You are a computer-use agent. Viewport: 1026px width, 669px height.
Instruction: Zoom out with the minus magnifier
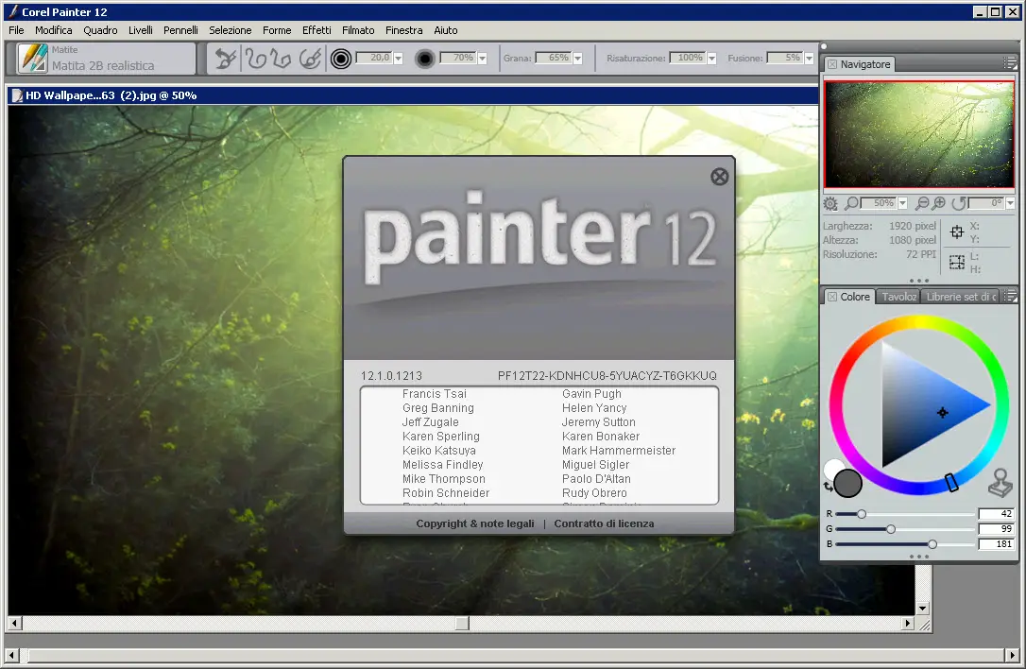point(921,203)
